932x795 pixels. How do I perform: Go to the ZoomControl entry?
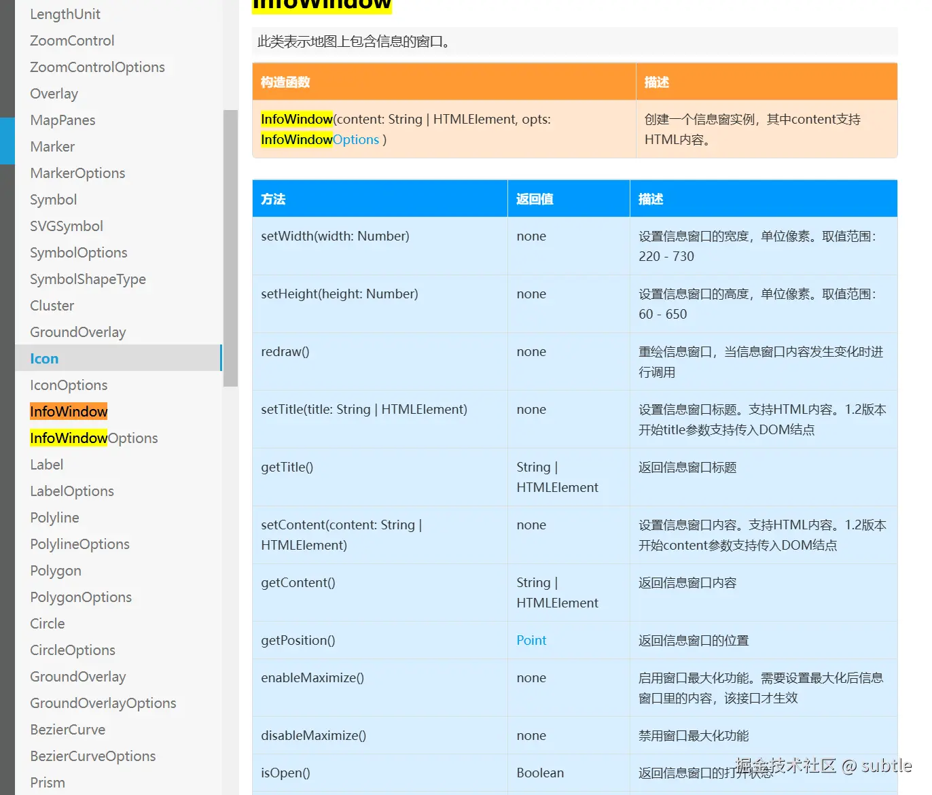point(72,41)
